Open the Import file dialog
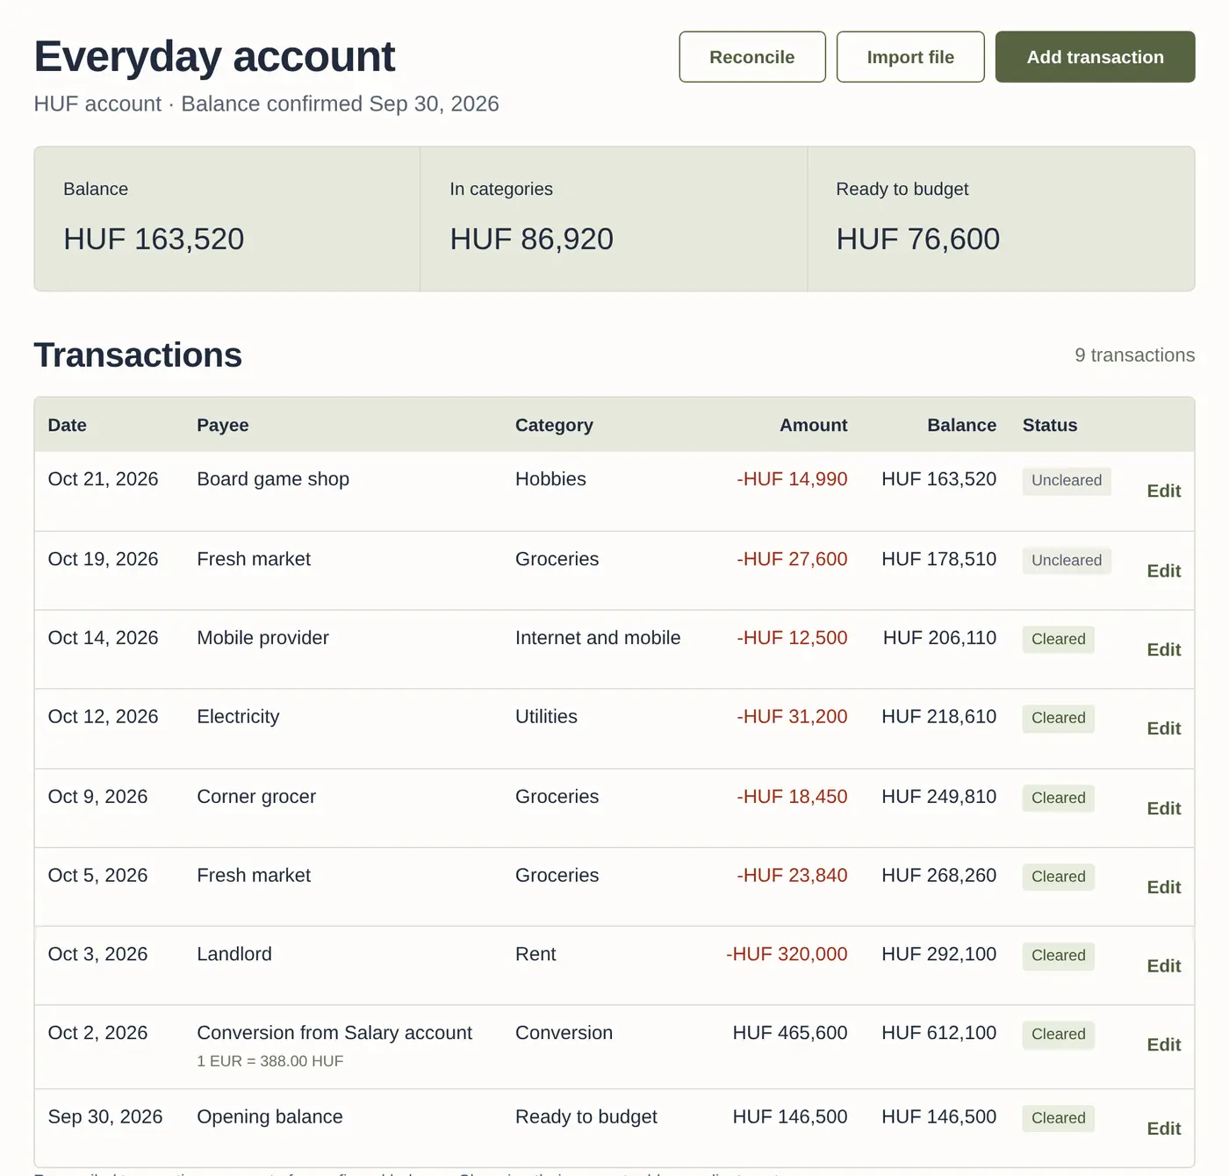1229x1176 pixels. (x=910, y=57)
